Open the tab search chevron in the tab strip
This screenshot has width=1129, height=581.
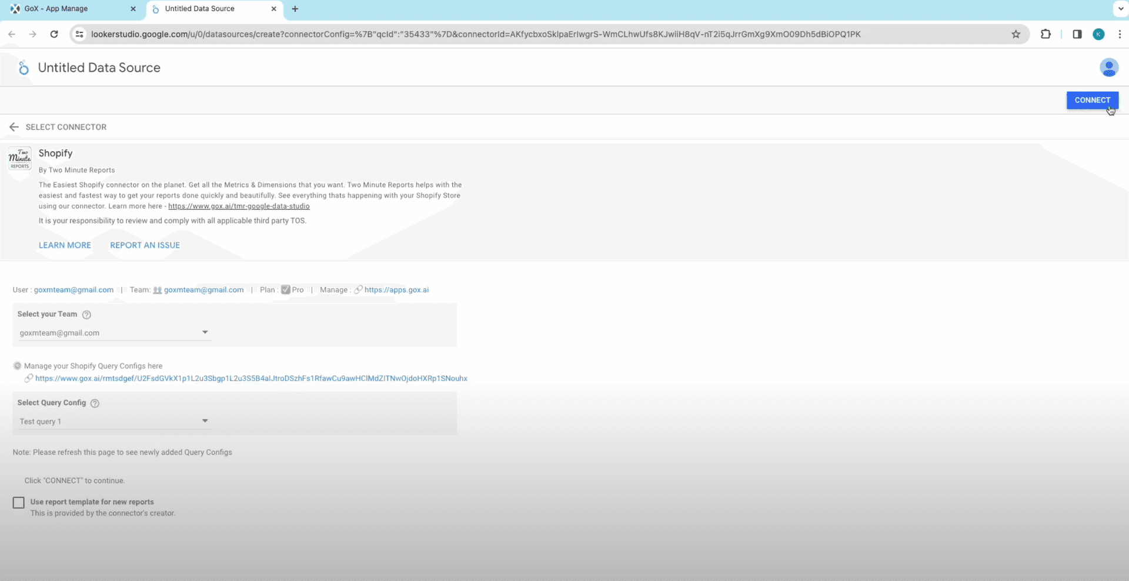(1121, 9)
